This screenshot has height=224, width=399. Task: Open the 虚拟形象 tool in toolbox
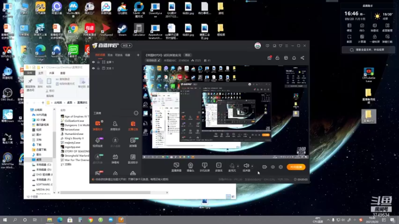98,159
